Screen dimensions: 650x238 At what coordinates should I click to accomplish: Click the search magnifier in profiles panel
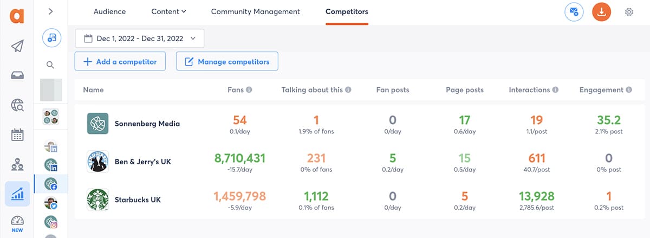(x=50, y=65)
